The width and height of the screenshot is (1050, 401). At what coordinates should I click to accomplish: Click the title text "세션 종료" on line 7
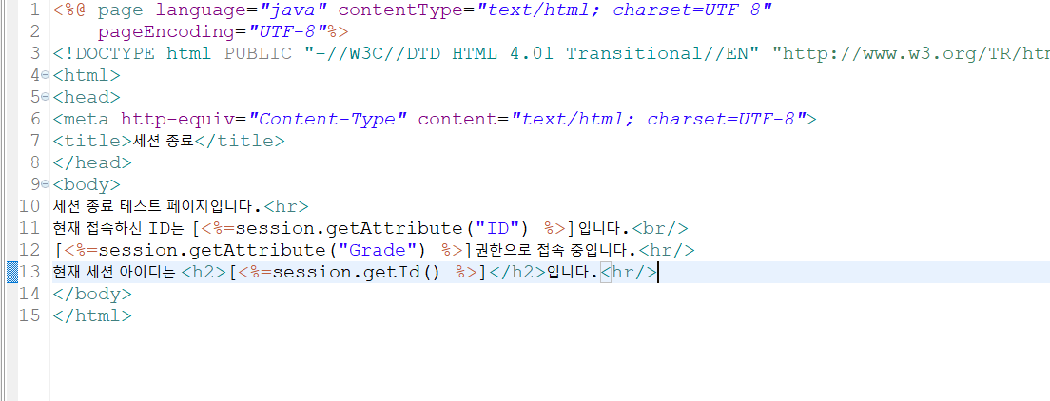pos(163,142)
